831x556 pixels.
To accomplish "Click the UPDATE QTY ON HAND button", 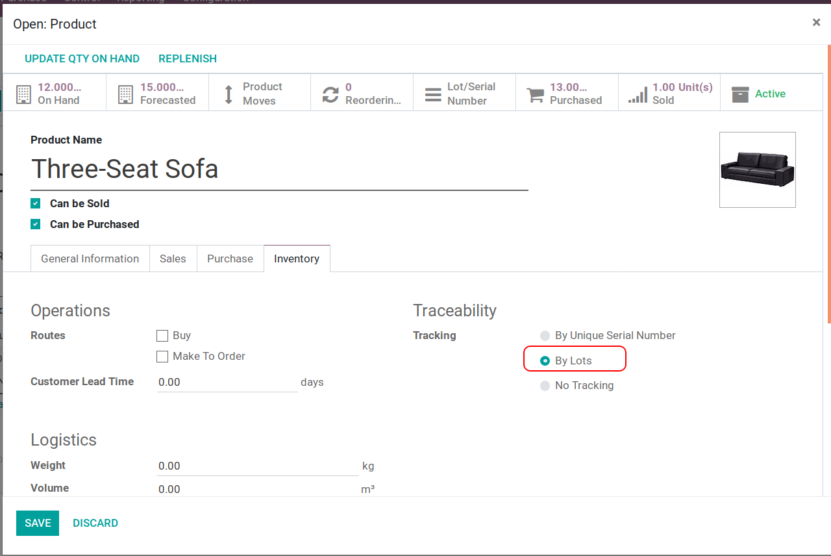I will [82, 58].
